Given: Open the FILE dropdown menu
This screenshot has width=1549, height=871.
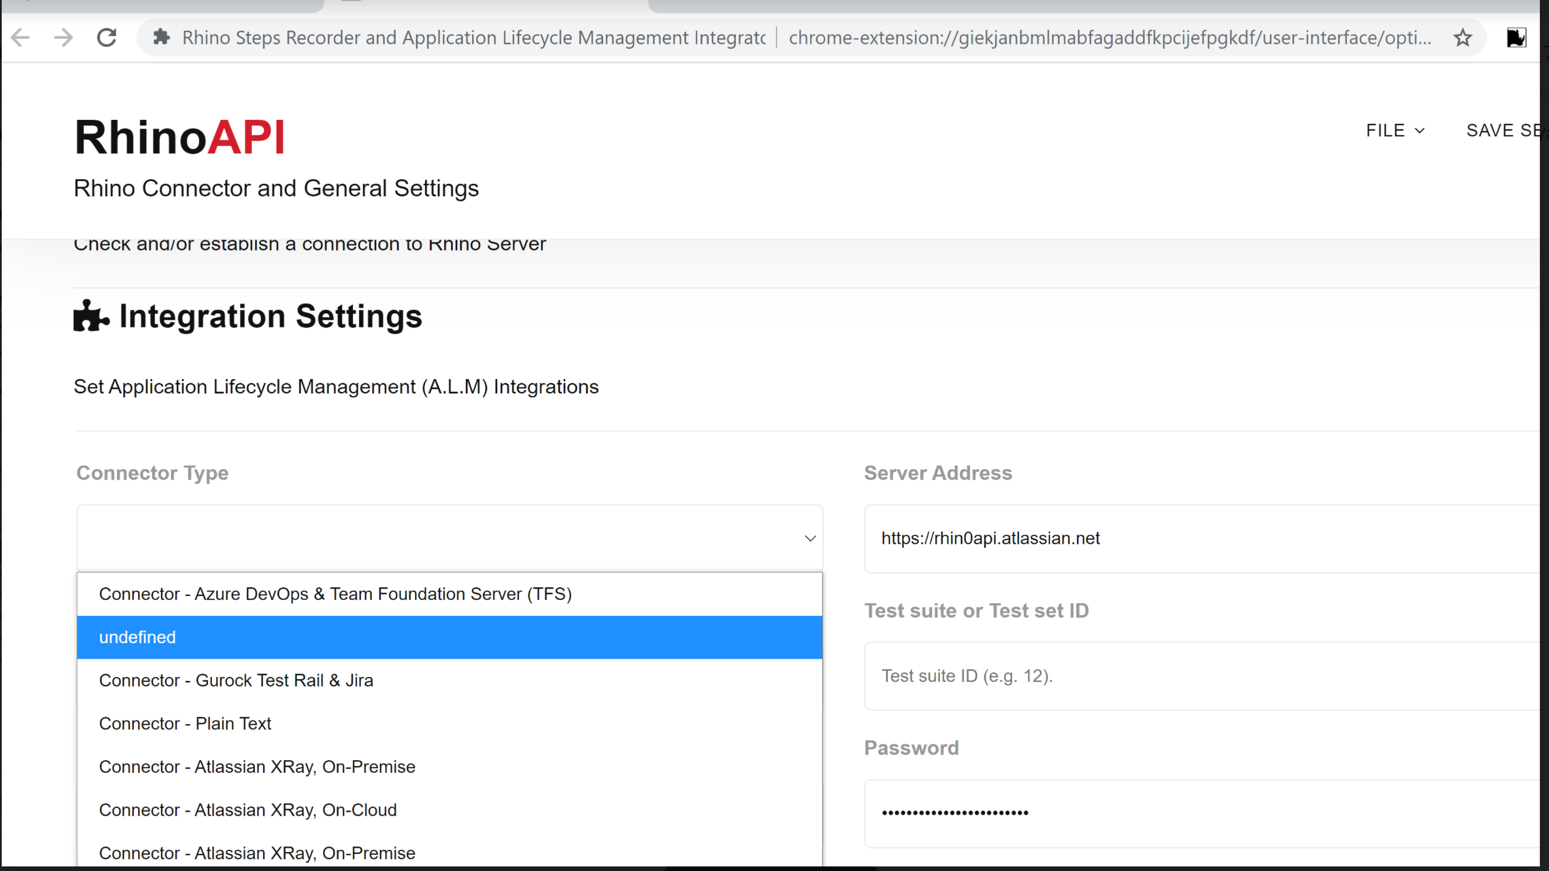Looking at the screenshot, I should (x=1394, y=131).
